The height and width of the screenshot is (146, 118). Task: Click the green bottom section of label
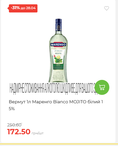coord(58,67)
